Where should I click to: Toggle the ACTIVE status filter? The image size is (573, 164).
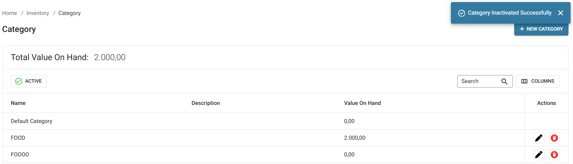click(29, 81)
